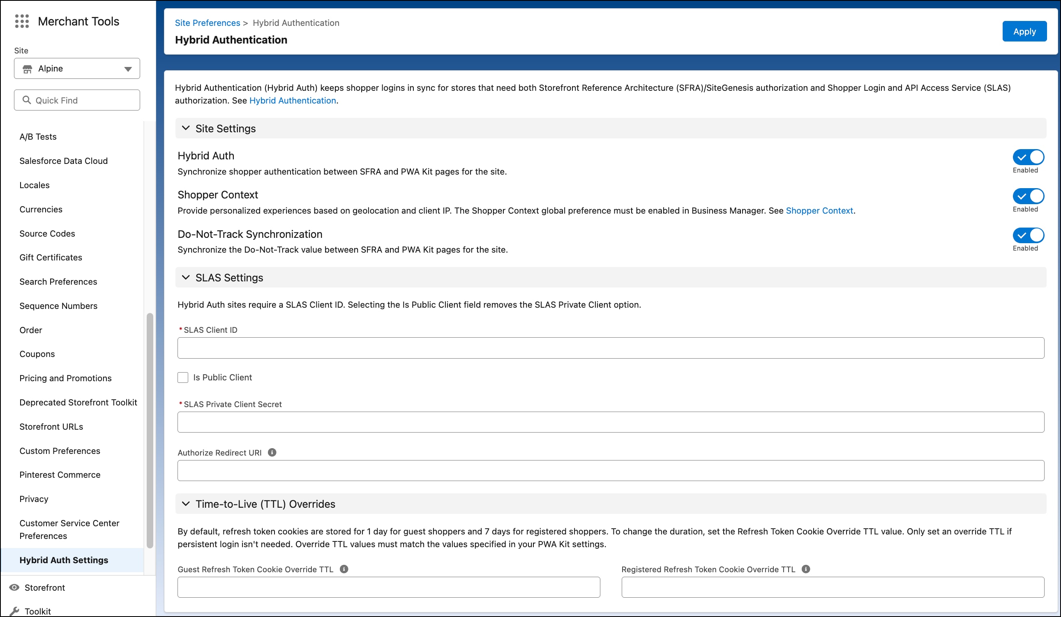The image size is (1061, 617).
Task: Click the Merchant Tools title
Action: pos(78,21)
